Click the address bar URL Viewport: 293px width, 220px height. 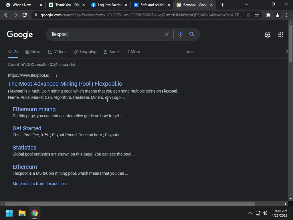click(x=141, y=15)
